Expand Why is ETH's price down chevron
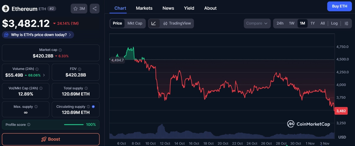355x146 pixels. click(70, 35)
